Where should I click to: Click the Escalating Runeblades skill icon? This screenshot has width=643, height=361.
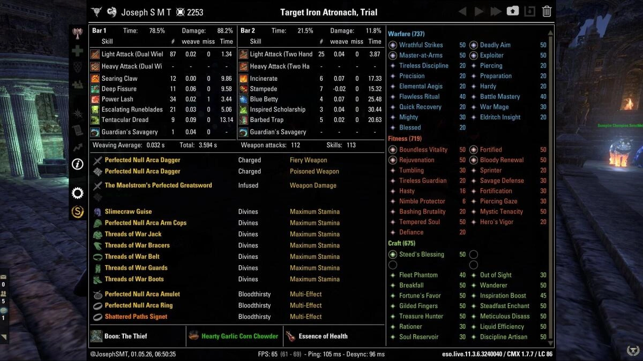click(95, 110)
